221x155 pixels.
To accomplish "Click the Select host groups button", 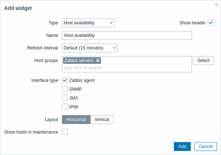I will [x=203, y=61].
